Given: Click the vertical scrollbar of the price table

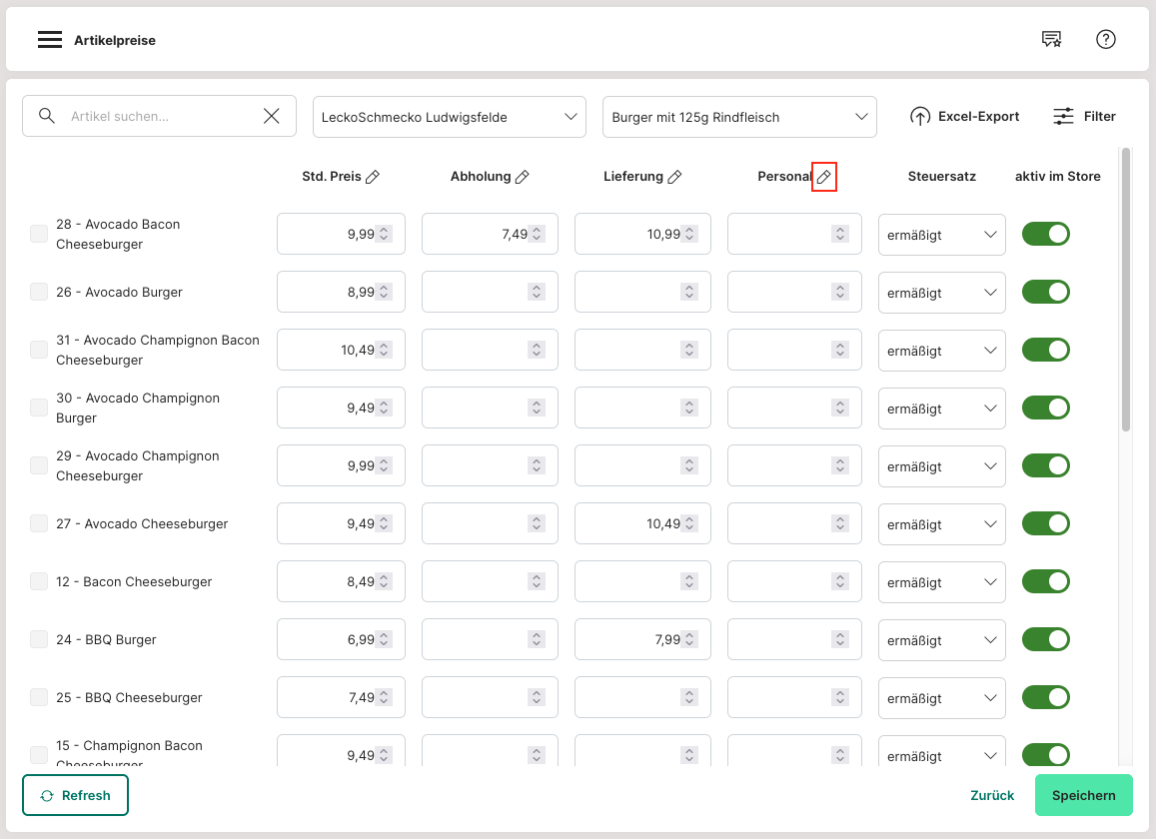Looking at the screenshot, I should click(1126, 290).
